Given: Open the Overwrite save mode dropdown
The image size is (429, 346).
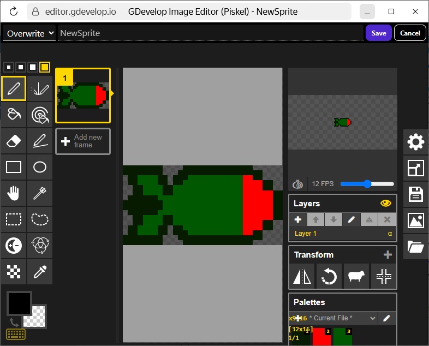Looking at the screenshot, I should 29,33.
